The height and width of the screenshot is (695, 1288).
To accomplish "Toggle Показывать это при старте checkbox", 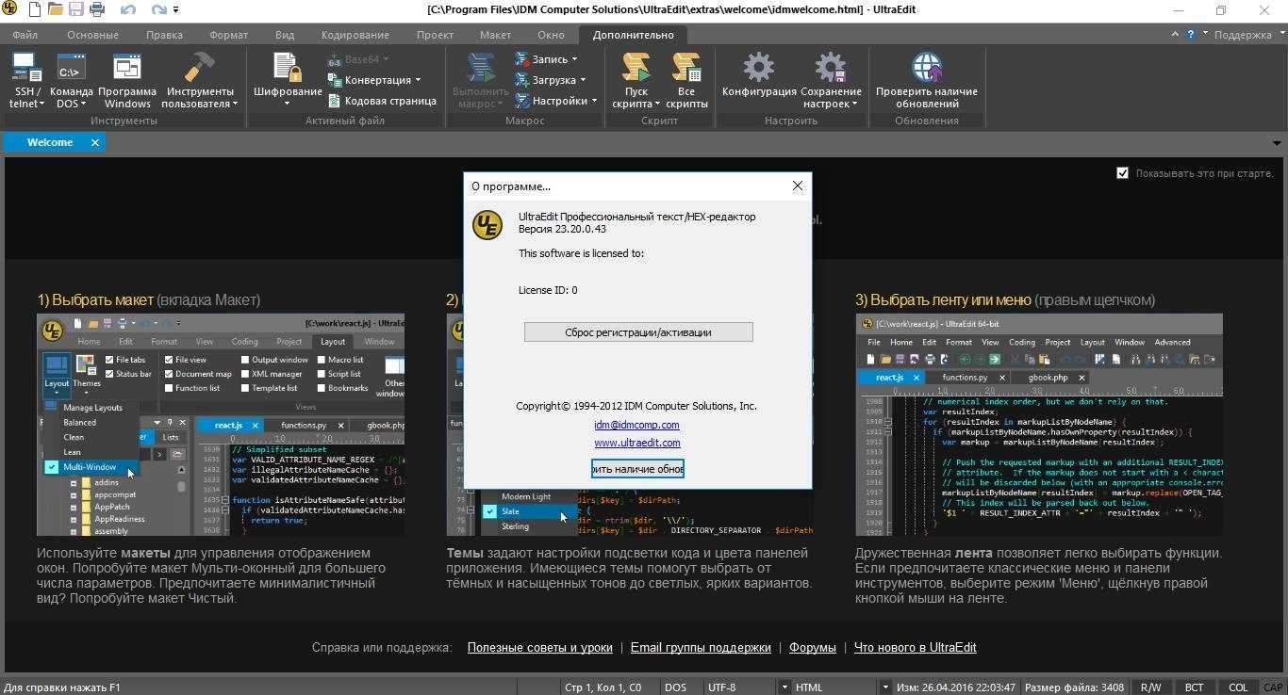I will (1122, 173).
